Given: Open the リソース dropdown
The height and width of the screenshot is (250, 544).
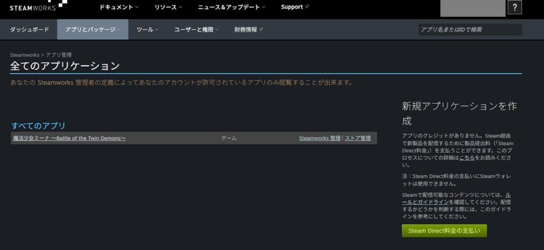Looking at the screenshot, I should point(168,7).
